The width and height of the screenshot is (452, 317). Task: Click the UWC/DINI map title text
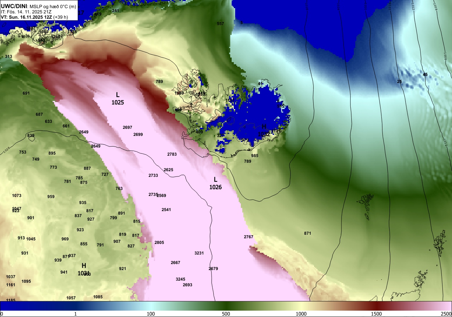click(x=14, y=6)
